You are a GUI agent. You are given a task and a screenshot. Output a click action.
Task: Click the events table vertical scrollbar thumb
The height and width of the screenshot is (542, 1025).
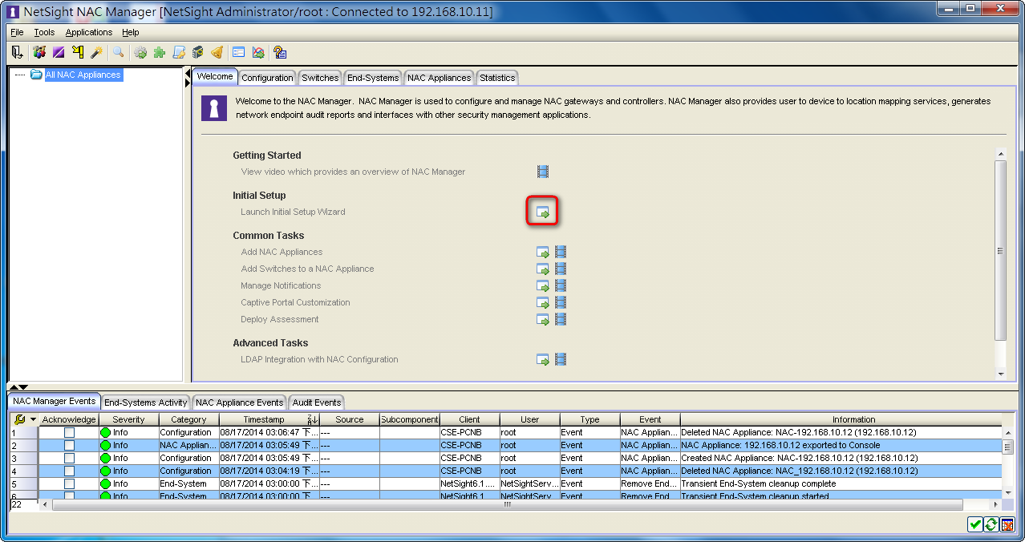pos(1007,447)
